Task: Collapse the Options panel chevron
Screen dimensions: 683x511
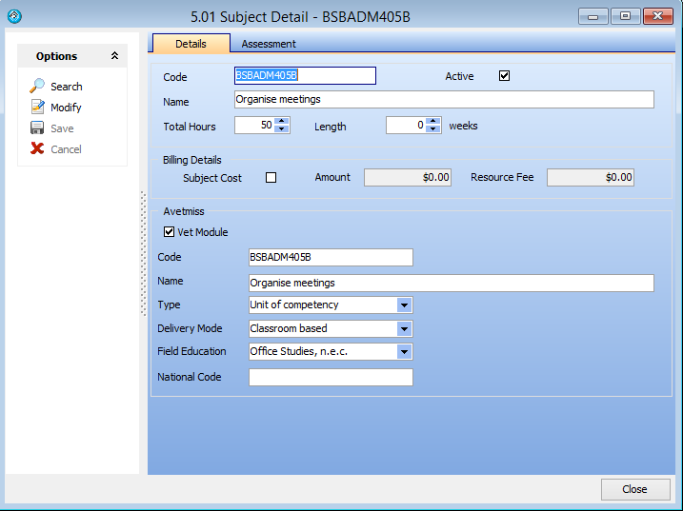Action: [x=114, y=56]
